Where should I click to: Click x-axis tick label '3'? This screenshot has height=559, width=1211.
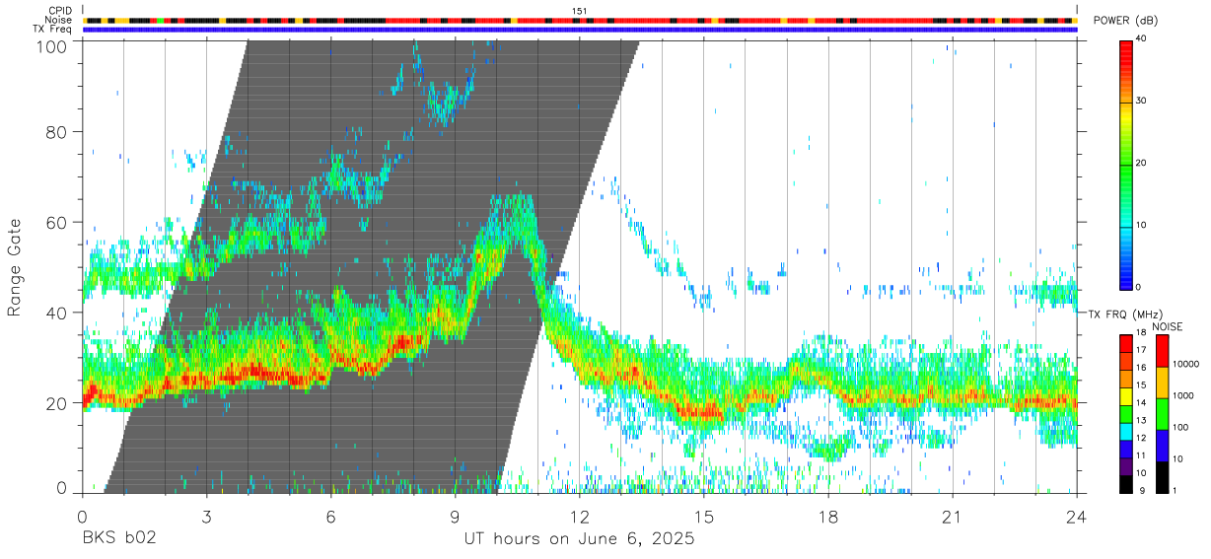(206, 518)
